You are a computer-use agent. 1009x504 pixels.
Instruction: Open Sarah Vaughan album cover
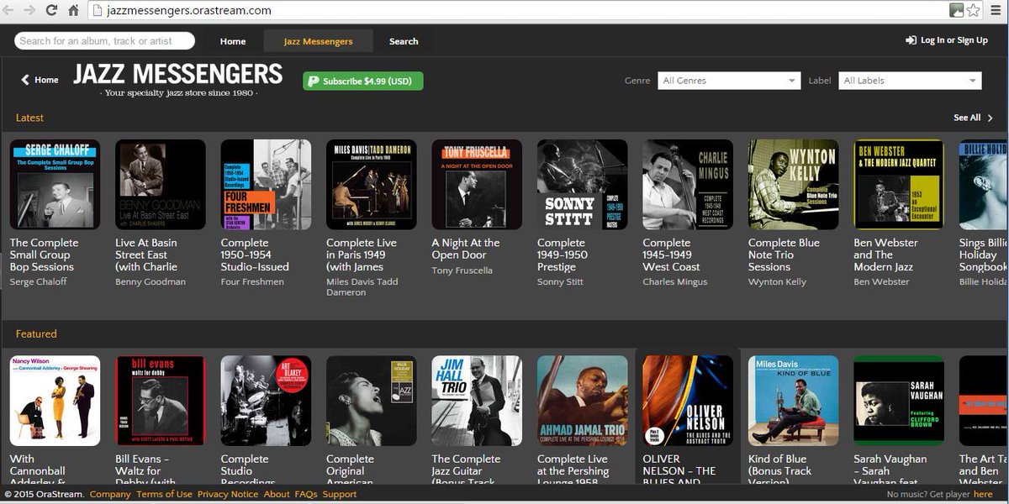(x=899, y=401)
